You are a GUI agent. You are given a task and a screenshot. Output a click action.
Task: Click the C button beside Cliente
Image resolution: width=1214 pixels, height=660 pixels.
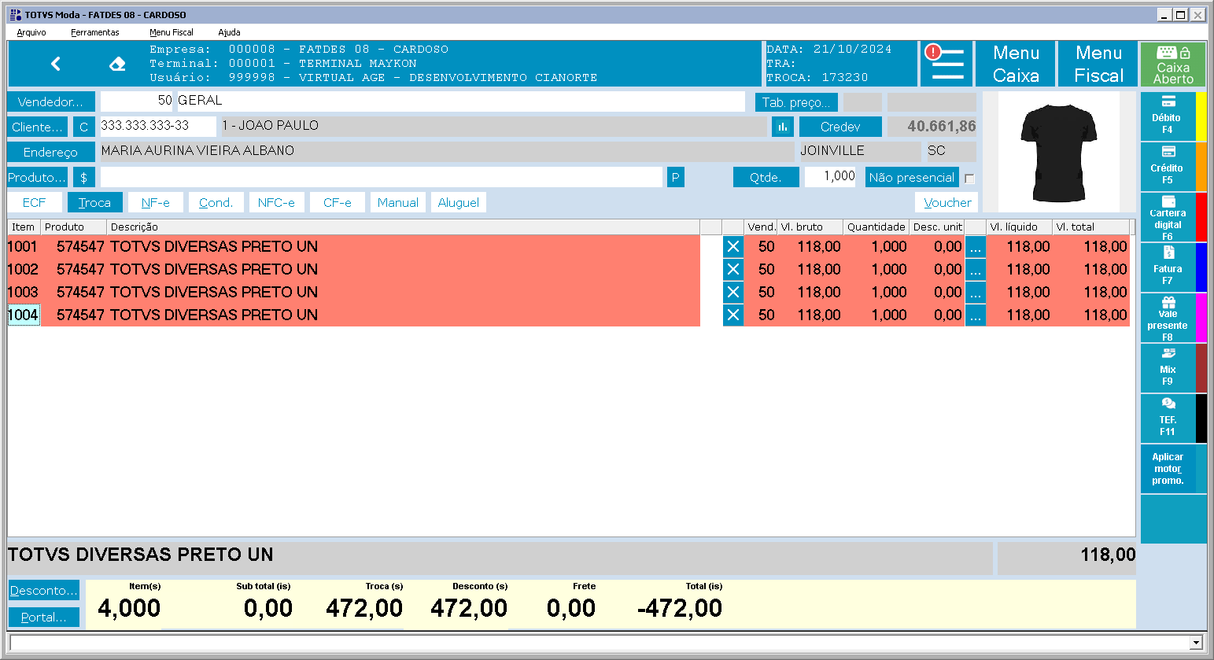83,127
